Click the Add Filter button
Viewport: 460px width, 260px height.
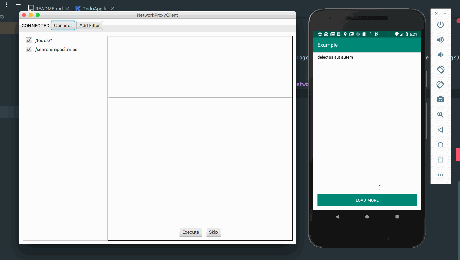(90, 25)
